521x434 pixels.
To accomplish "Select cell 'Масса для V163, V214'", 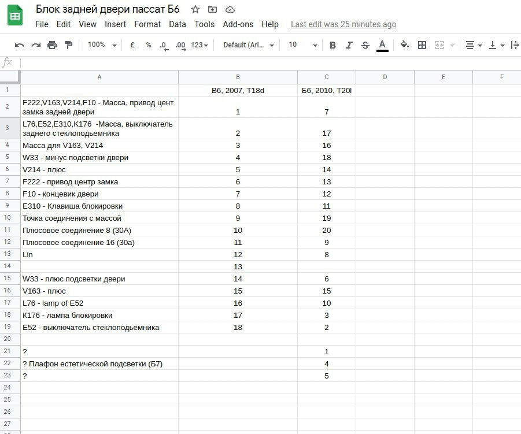I will point(99,145).
